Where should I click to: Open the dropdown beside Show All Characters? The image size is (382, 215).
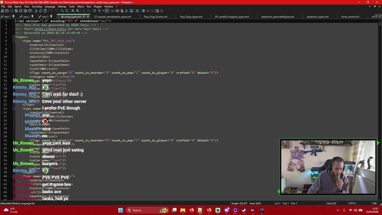tap(103, 11)
